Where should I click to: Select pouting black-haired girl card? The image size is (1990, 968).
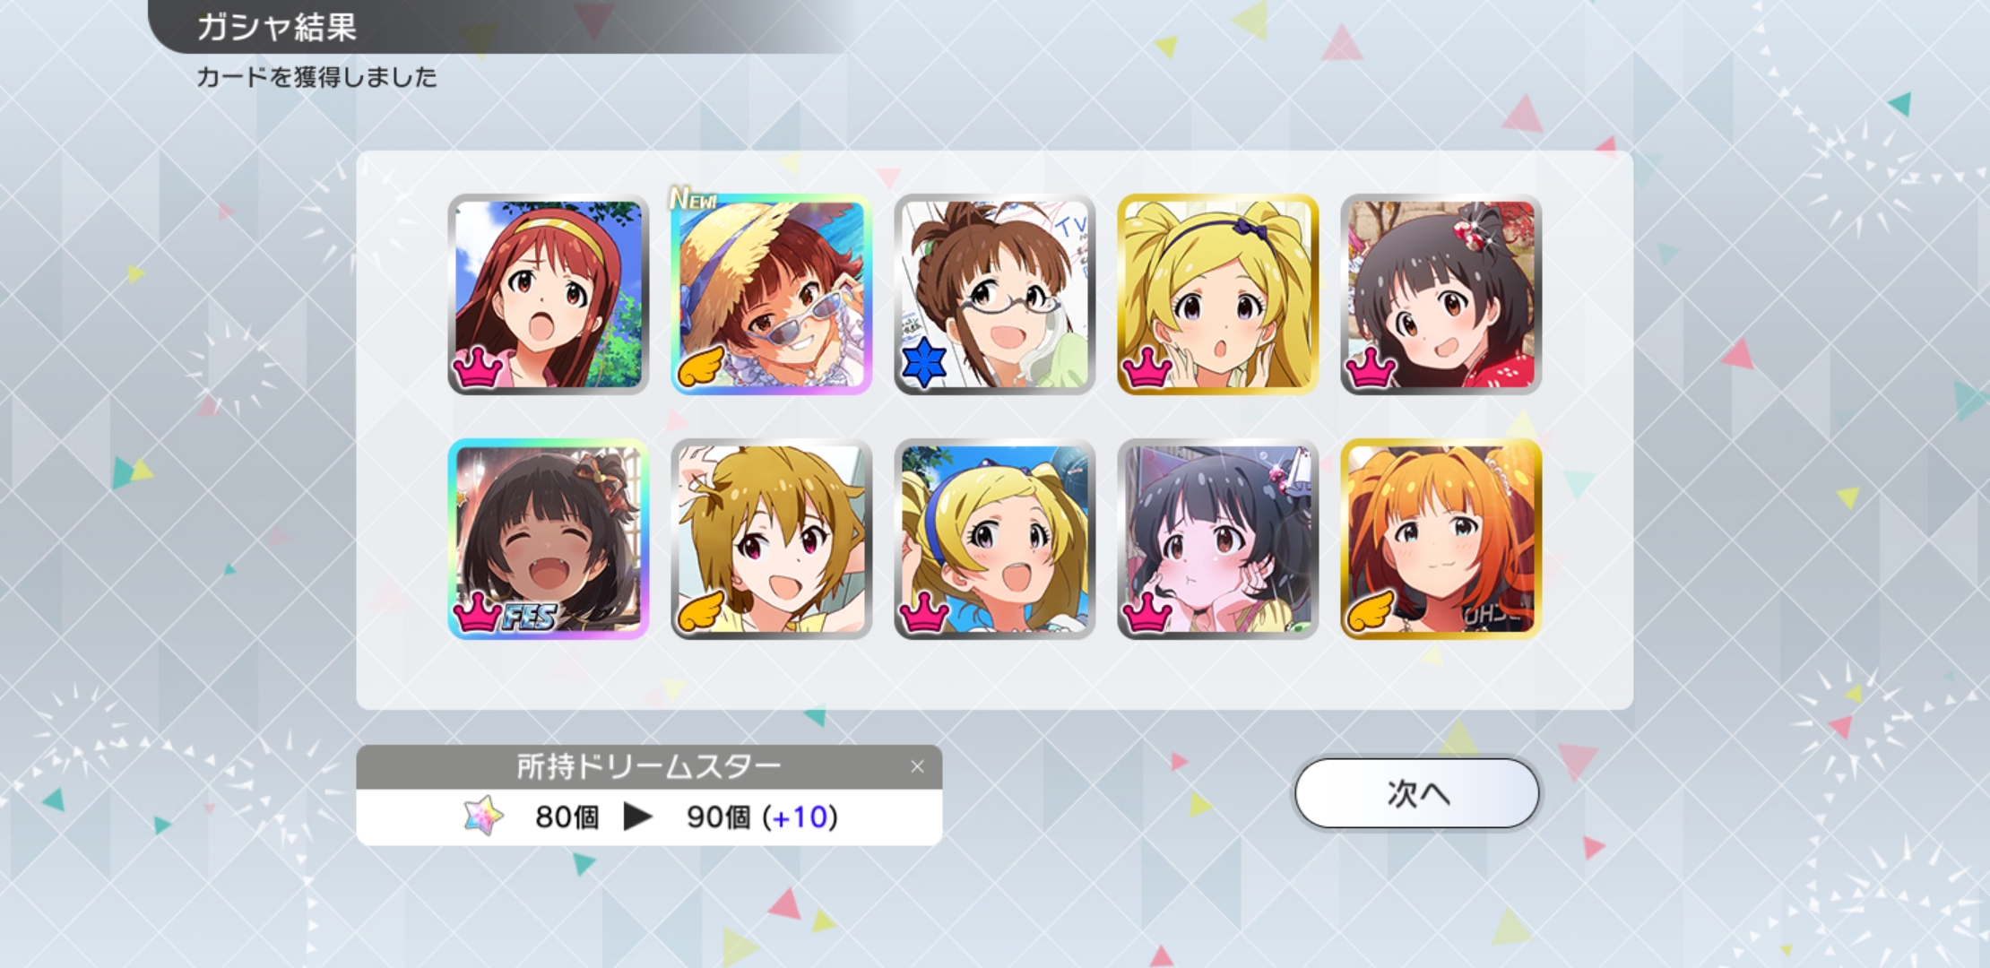[x=1217, y=539]
